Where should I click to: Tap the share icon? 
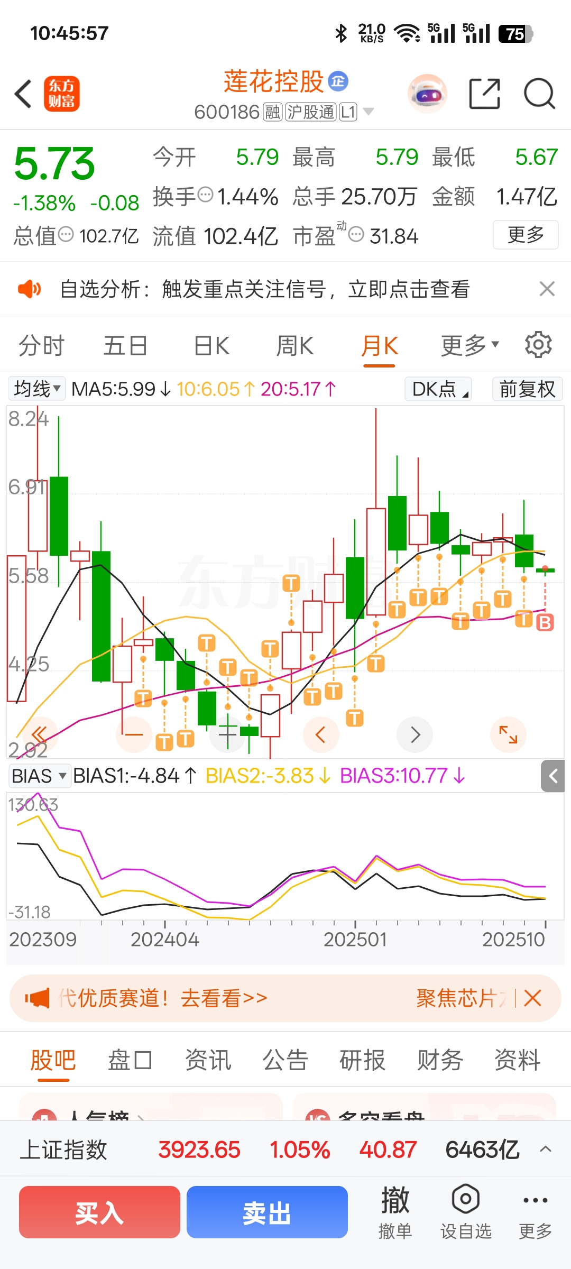(485, 94)
